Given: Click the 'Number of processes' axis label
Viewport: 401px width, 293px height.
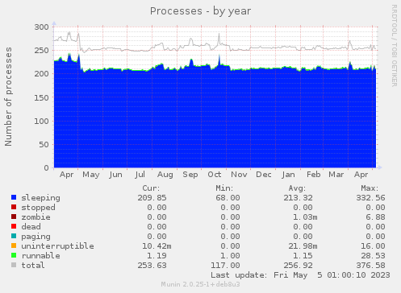Looking at the screenshot, I should 8,97.
